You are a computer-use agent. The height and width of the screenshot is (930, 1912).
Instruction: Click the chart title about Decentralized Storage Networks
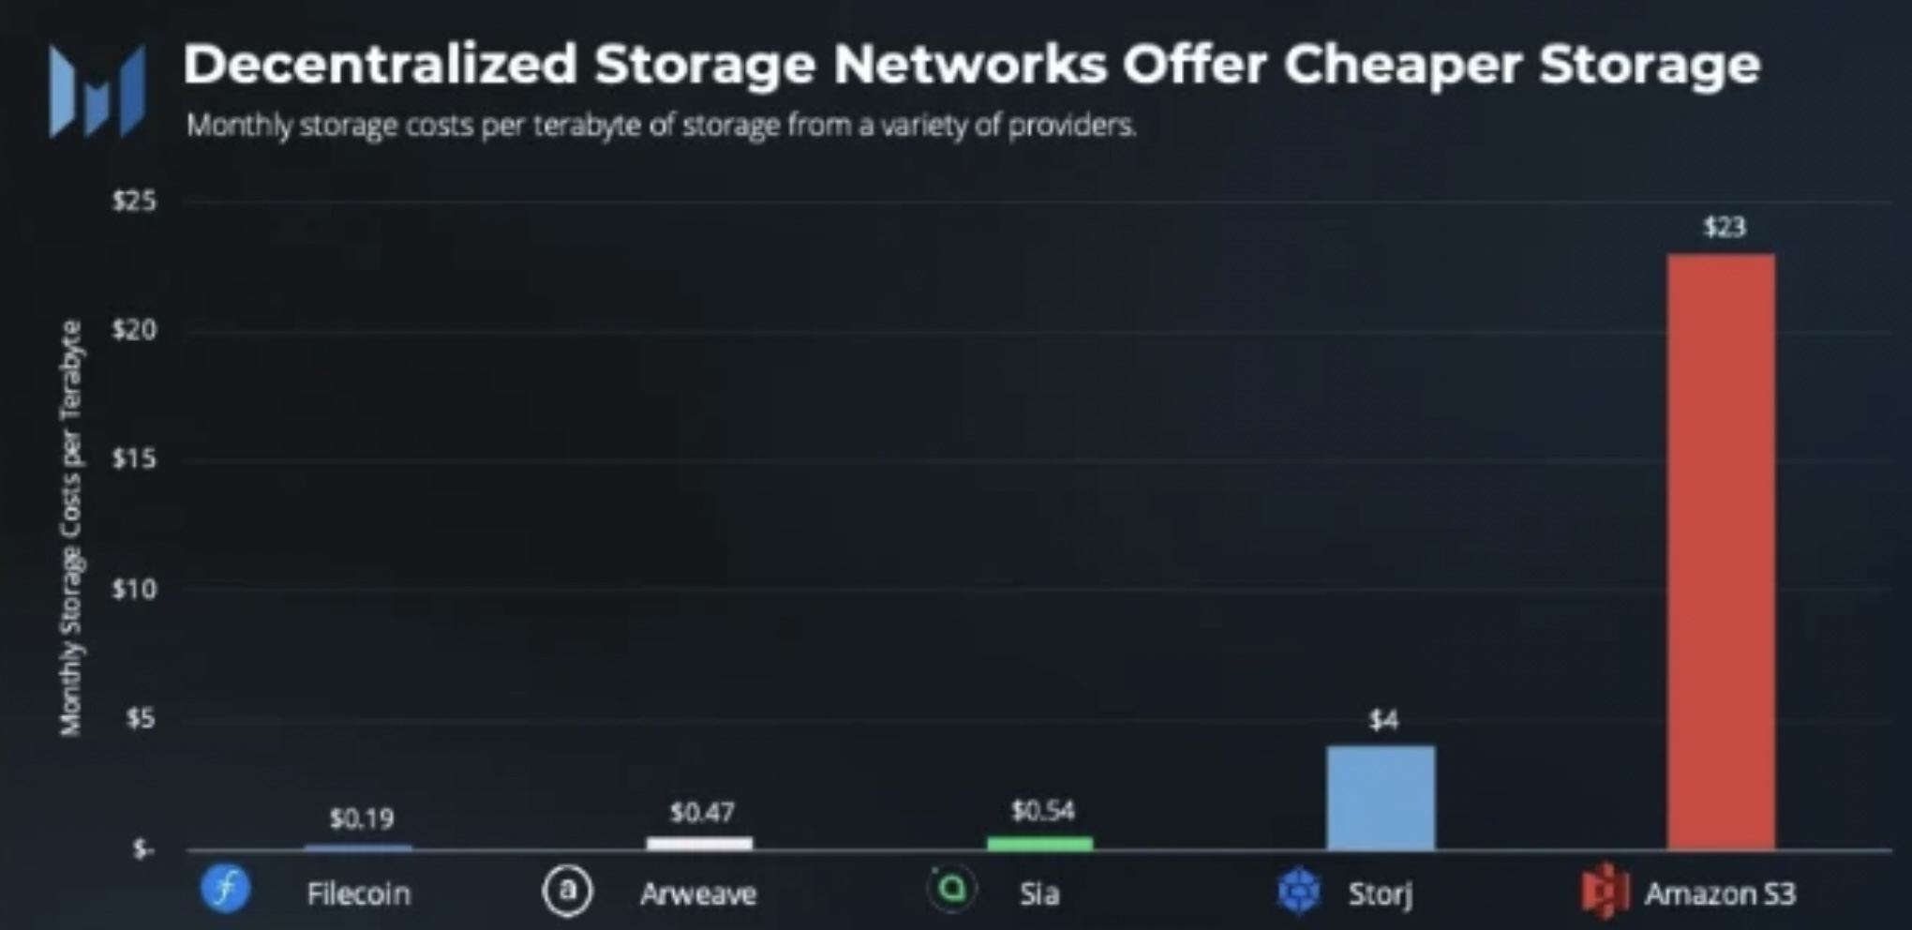[x=971, y=65]
